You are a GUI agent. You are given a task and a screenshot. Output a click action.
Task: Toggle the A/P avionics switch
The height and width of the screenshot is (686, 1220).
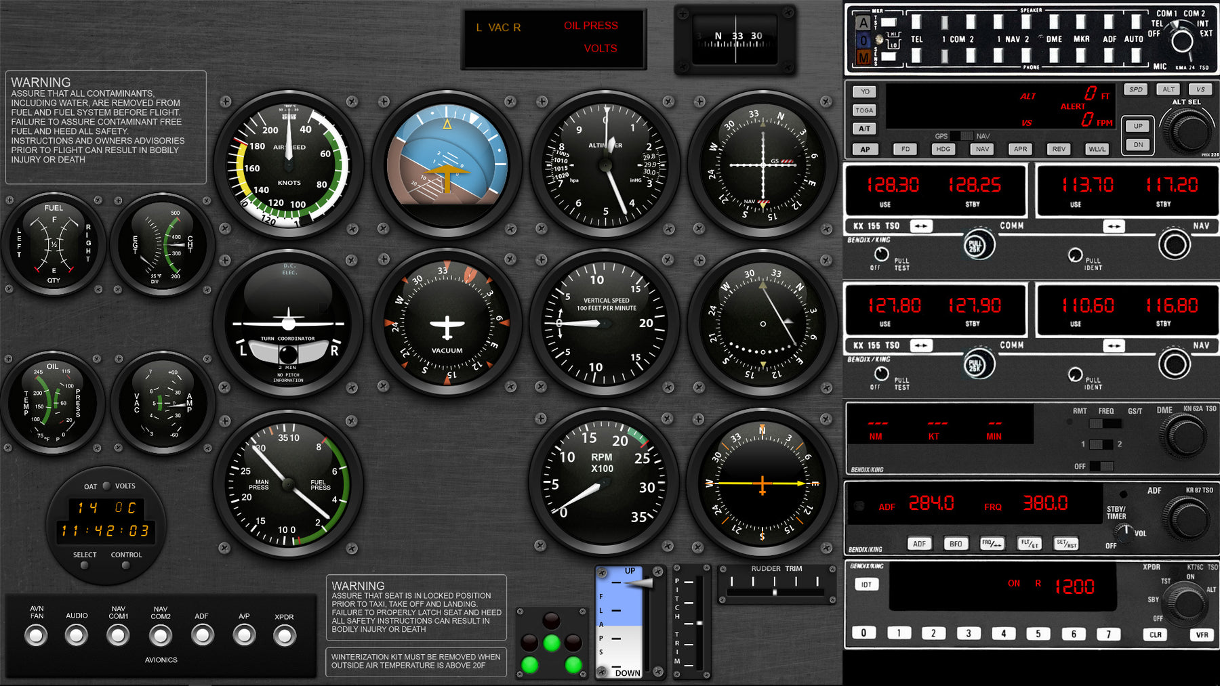tap(244, 635)
